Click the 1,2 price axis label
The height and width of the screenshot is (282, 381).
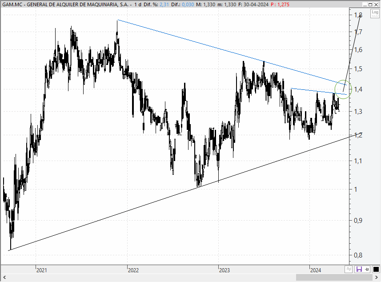pyautogui.click(x=358, y=135)
